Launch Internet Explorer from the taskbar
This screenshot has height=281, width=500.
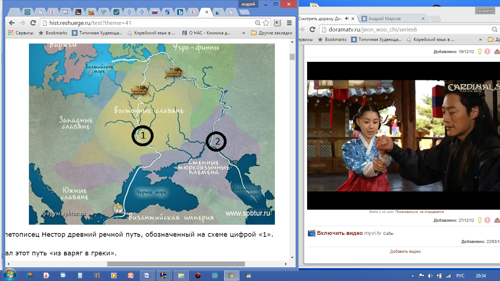(30, 276)
